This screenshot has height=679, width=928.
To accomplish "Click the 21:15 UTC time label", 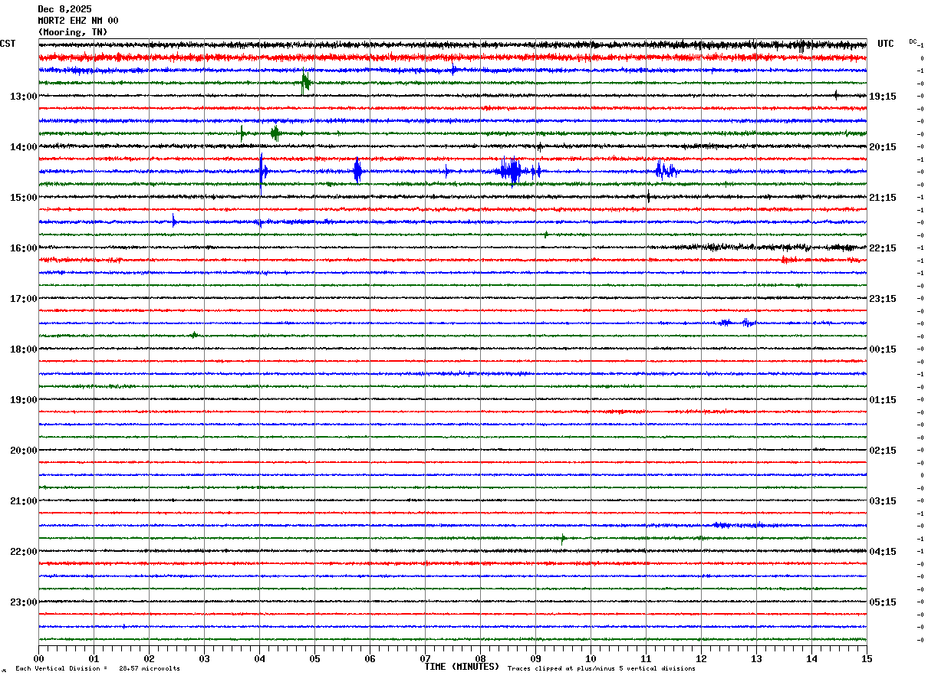I will [x=883, y=198].
